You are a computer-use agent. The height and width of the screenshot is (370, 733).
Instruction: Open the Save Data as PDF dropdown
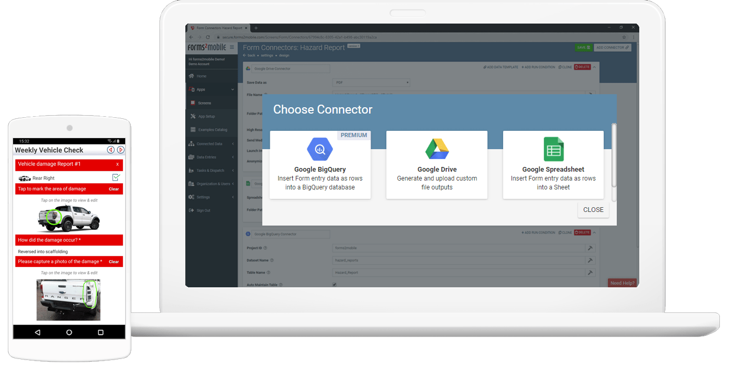coord(371,82)
